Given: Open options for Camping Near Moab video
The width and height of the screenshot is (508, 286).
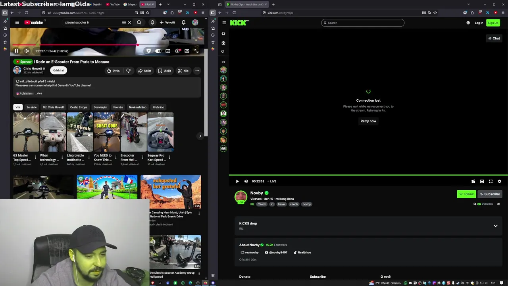Looking at the screenshot, I should (x=199, y=213).
